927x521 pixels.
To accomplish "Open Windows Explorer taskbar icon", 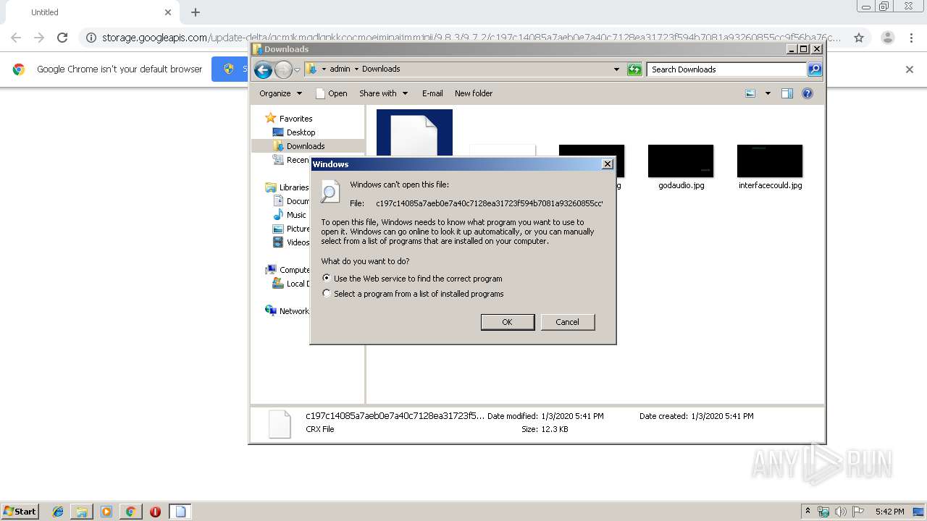I will [x=82, y=512].
